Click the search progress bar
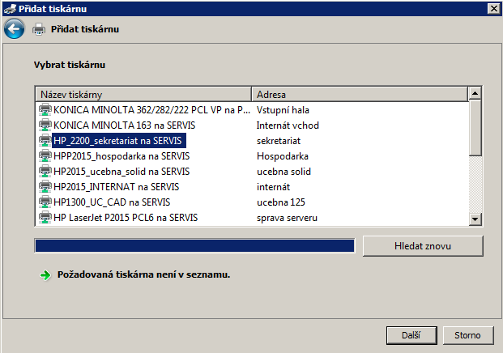The width and height of the screenshot is (503, 353). (x=194, y=245)
